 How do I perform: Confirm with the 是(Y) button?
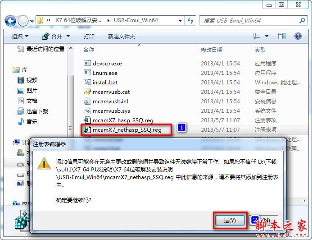230,220
